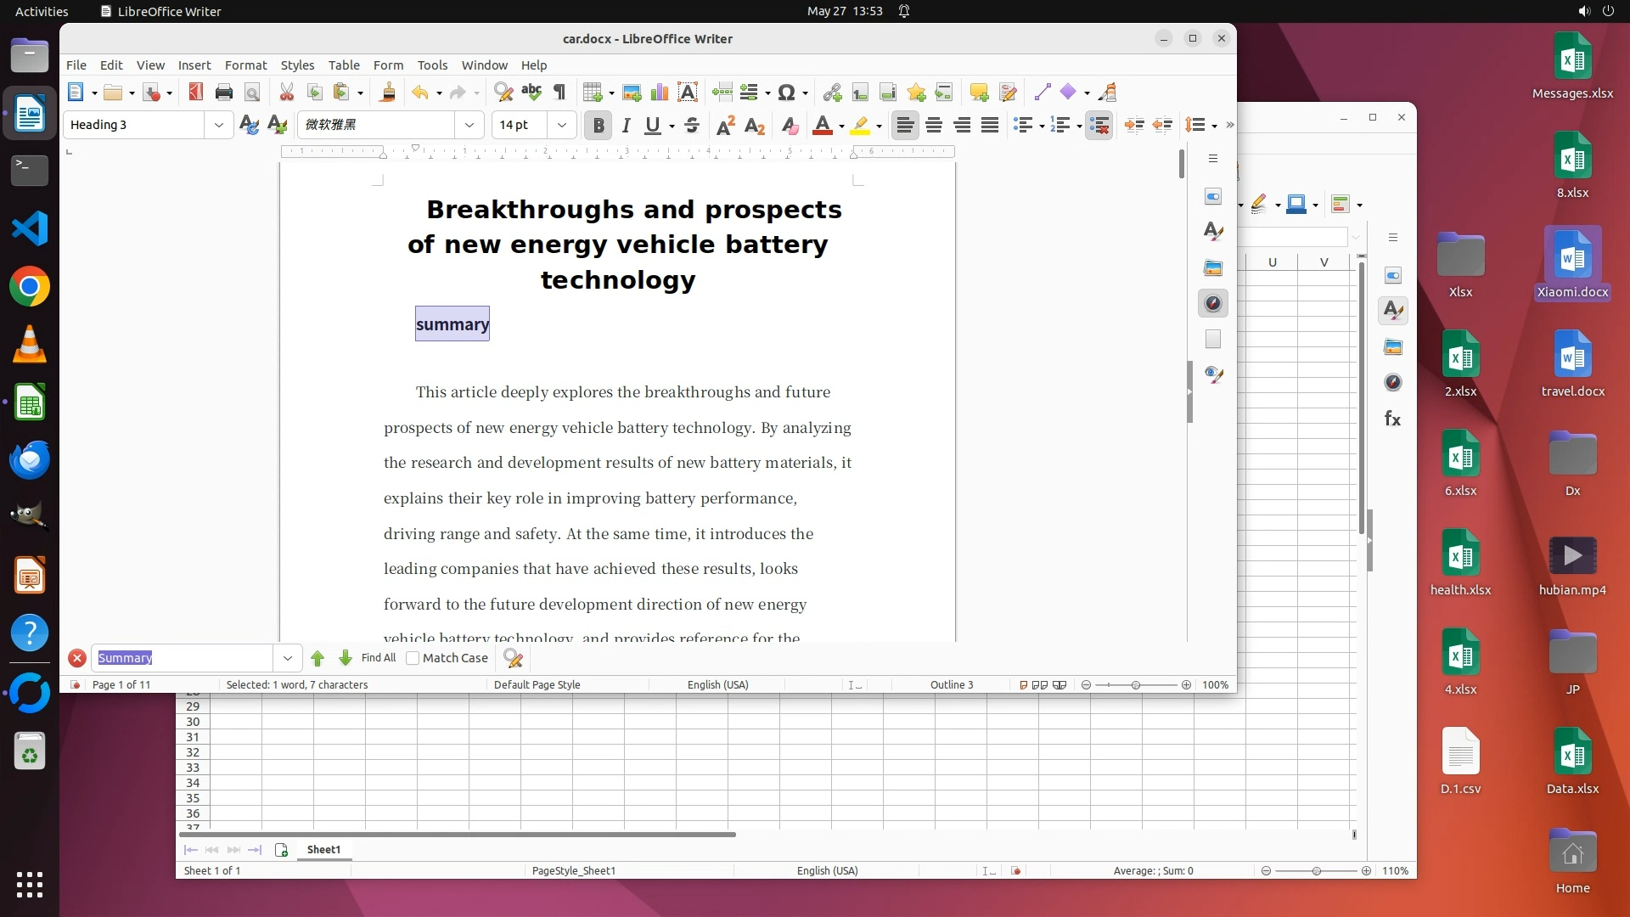The image size is (1630, 917).
Task: Click the Insert Special Character omega icon
Action: click(786, 93)
